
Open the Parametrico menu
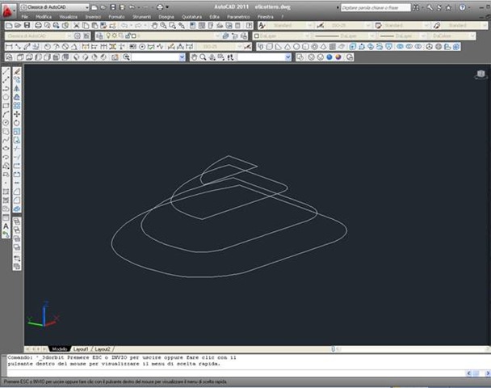click(x=238, y=16)
